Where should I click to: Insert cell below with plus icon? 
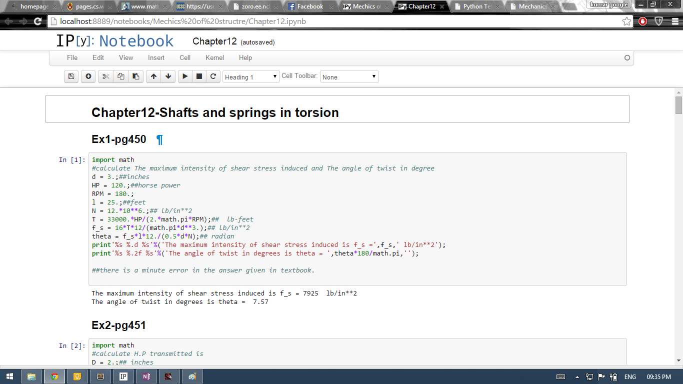(88, 76)
